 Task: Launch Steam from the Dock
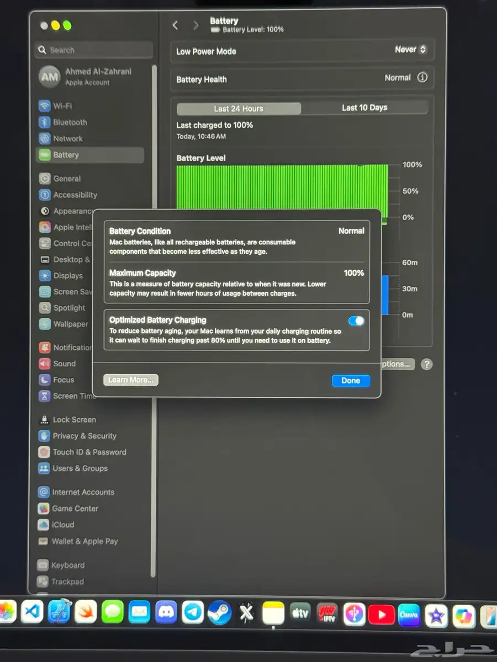click(220, 612)
